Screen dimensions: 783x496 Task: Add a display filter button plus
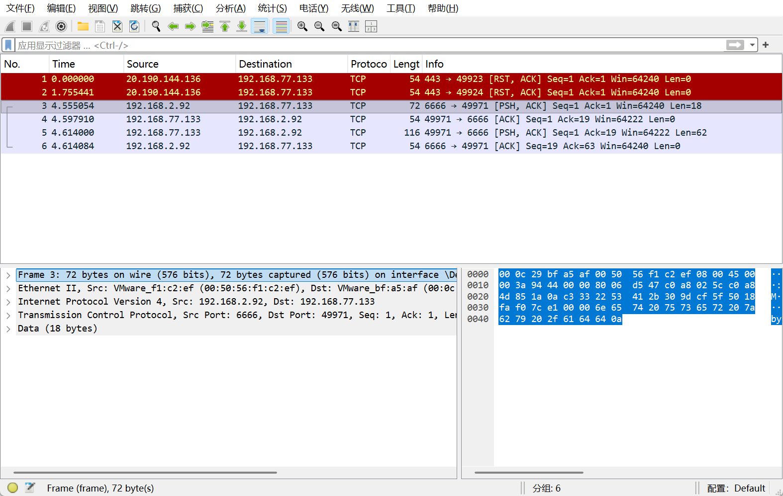point(766,45)
